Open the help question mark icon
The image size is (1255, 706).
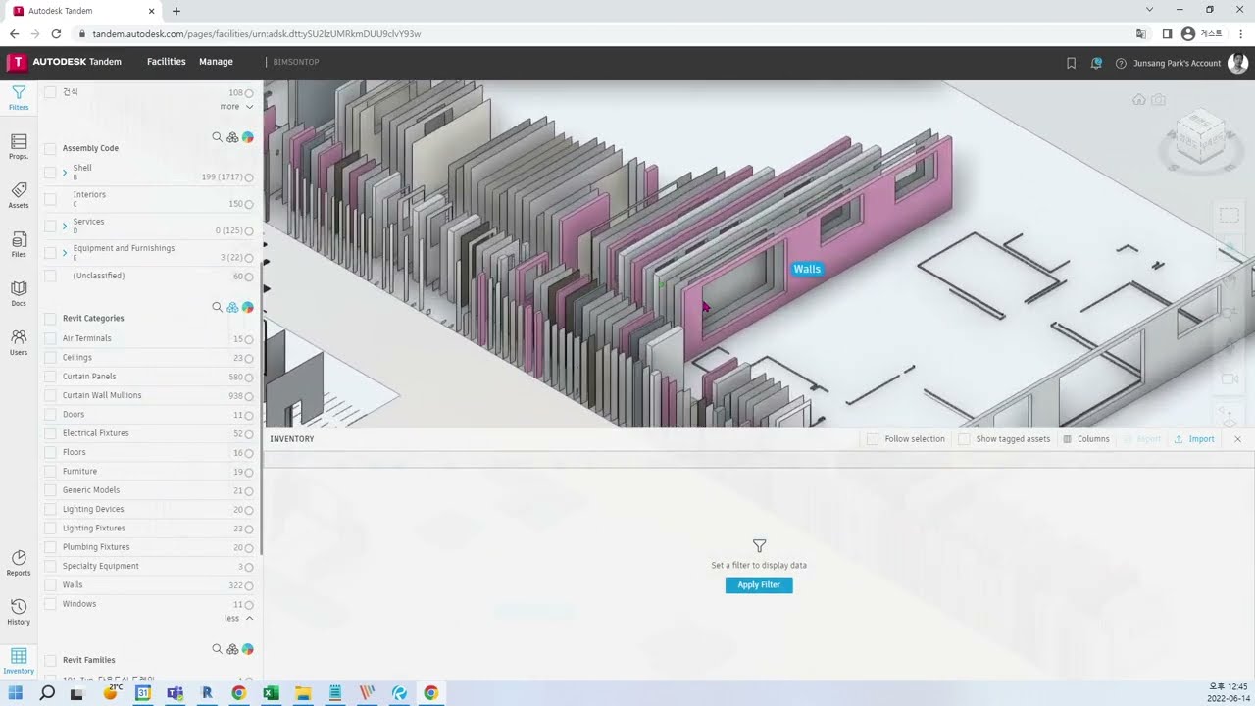tap(1121, 63)
